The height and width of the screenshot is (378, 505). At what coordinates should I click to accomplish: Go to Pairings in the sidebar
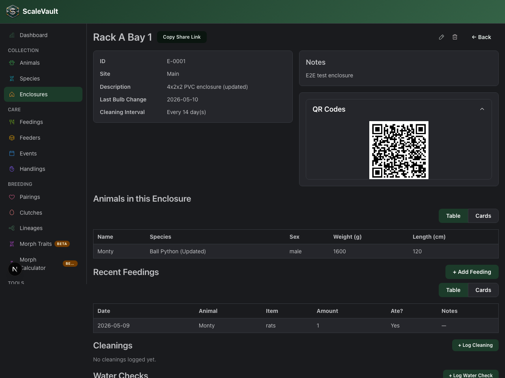coord(43,197)
